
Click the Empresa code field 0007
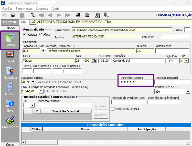(x=24, y=22)
